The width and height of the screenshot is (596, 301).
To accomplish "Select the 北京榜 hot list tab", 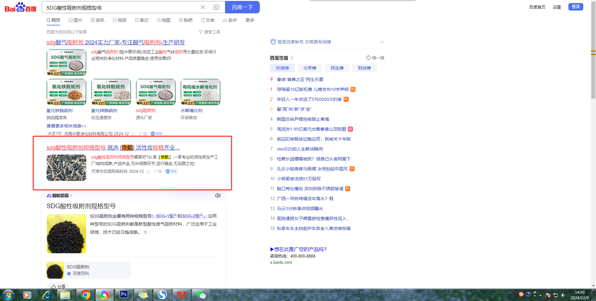I will click(x=309, y=68).
